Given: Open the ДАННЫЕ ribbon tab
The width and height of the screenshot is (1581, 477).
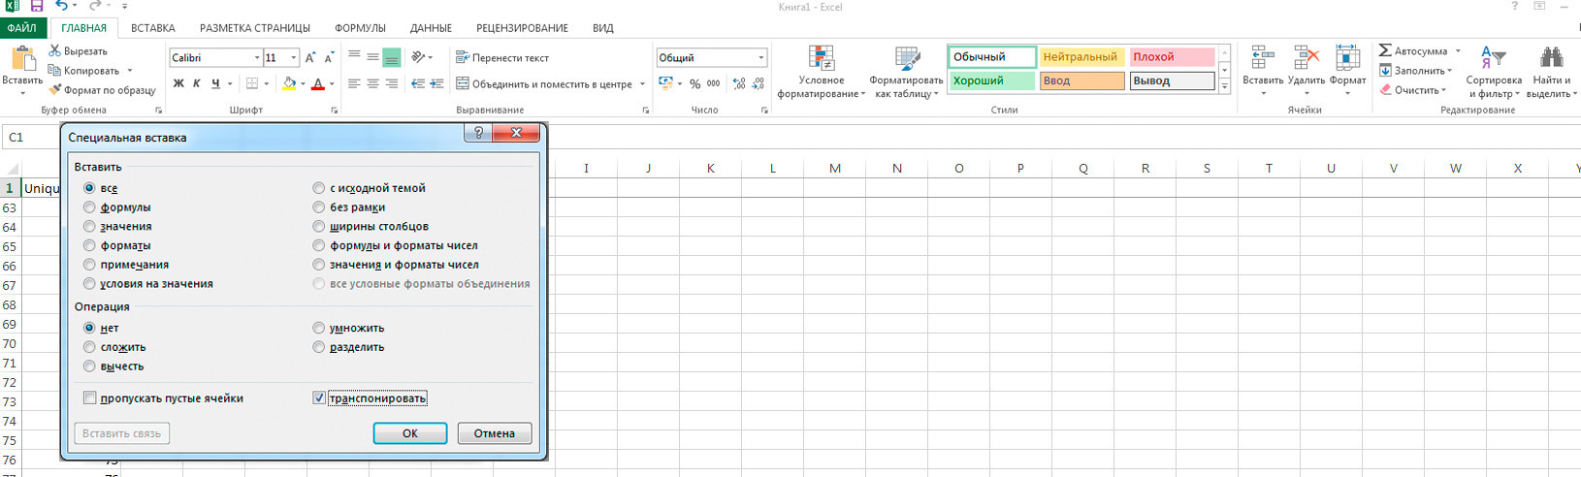Looking at the screenshot, I should (431, 28).
